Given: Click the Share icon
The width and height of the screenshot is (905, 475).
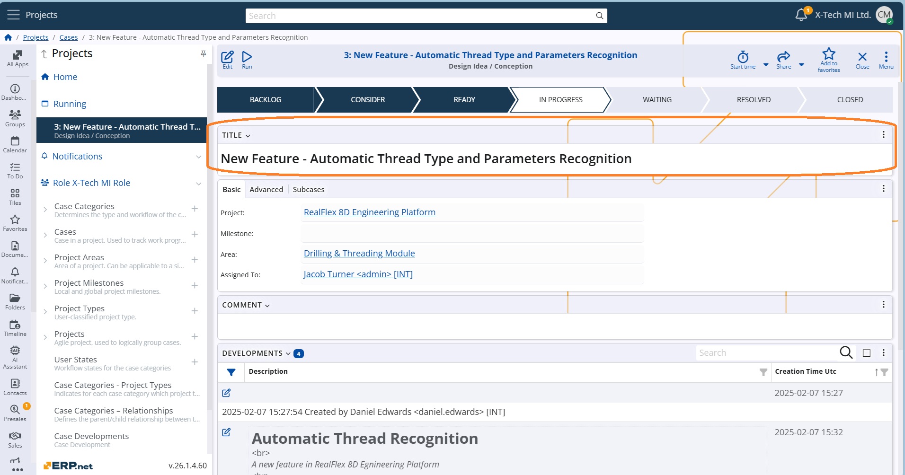Looking at the screenshot, I should pyautogui.click(x=784, y=60).
